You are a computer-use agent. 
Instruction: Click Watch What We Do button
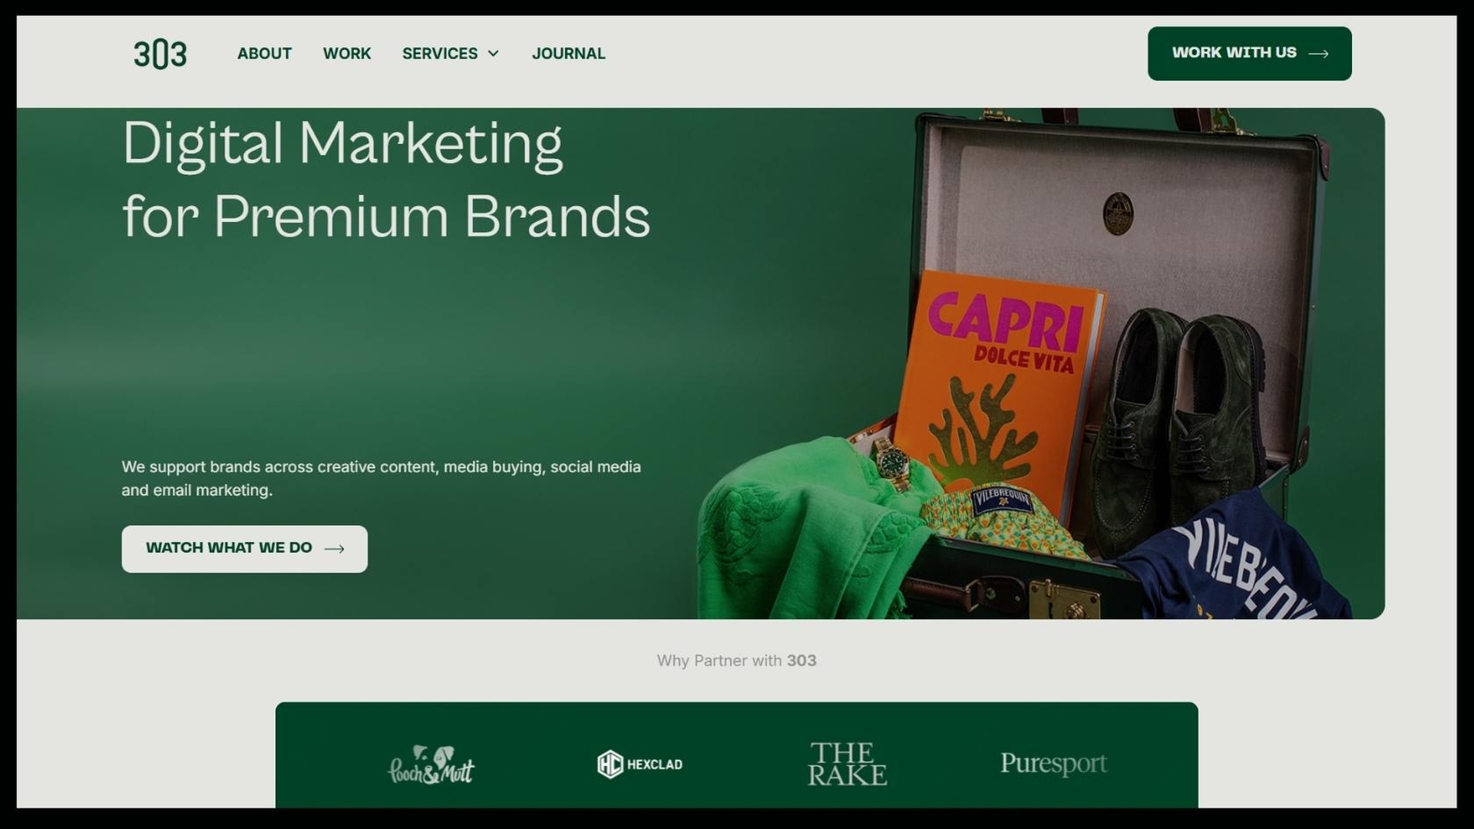coord(244,549)
